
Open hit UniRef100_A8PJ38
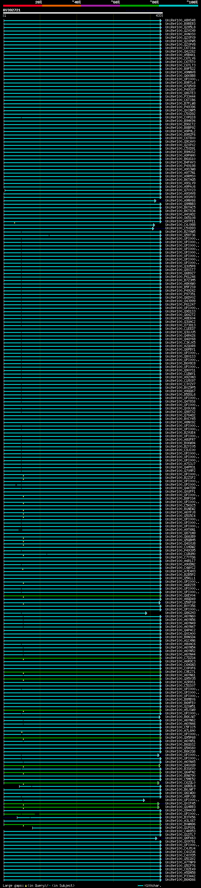[x=180, y=797]
